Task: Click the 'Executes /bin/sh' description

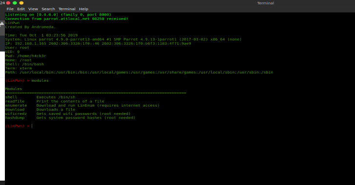Action: (x=56, y=97)
